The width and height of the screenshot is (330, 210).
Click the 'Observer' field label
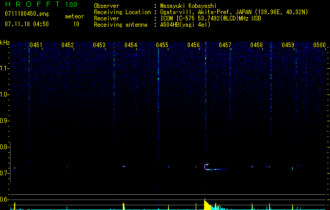point(107,6)
